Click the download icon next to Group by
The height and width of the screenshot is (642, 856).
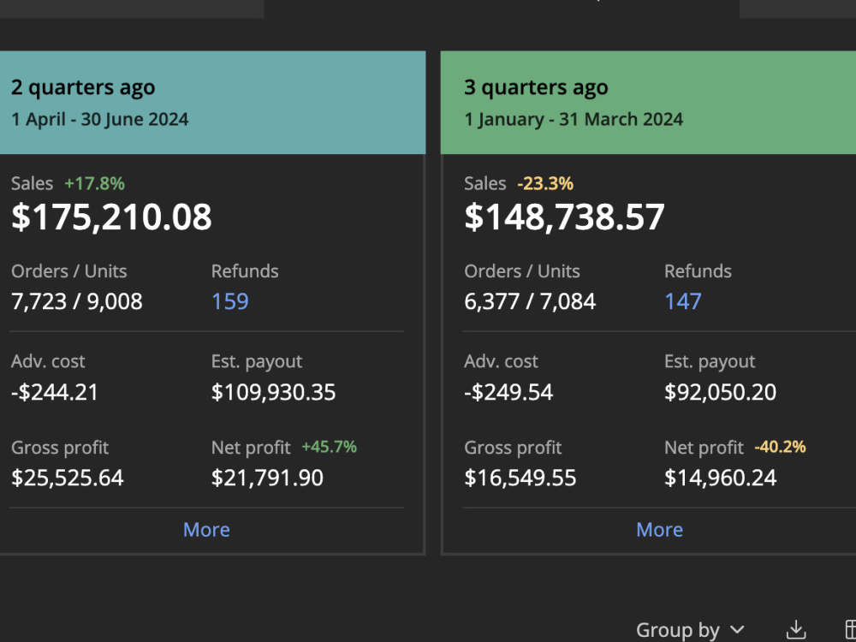click(x=796, y=629)
